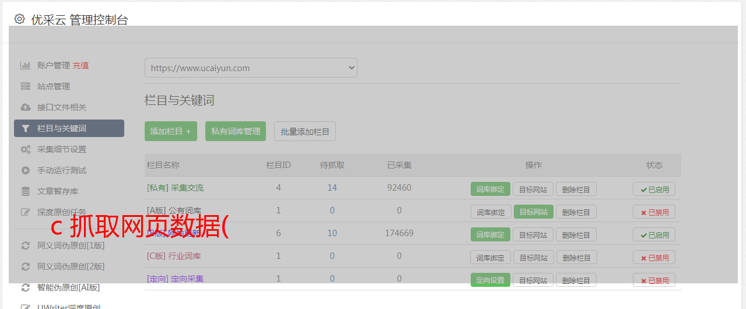Toggle the 已禁用 status of 公有词库

654,212
